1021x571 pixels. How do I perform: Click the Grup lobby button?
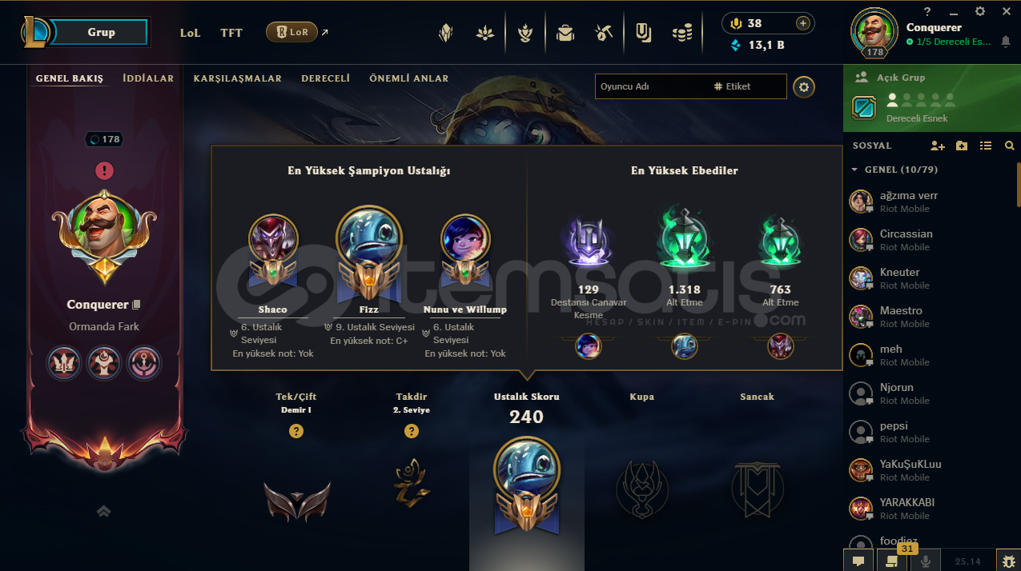(101, 32)
